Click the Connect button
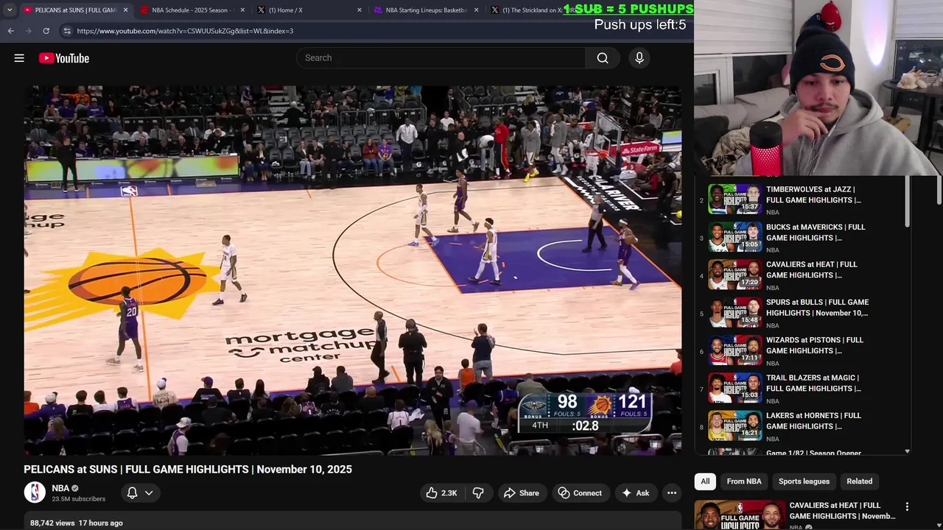The height and width of the screenshot is (530, 943). coord(580,493)
